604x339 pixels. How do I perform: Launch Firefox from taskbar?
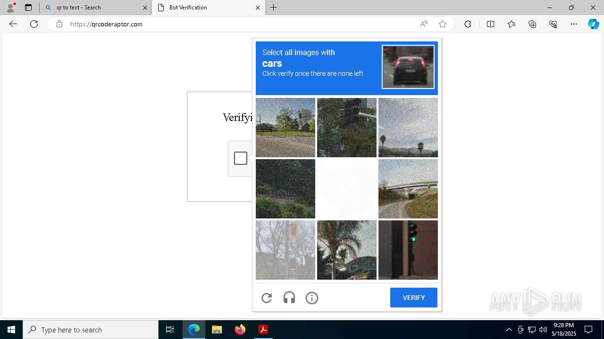pyautogui.click(x=240, y=330)
